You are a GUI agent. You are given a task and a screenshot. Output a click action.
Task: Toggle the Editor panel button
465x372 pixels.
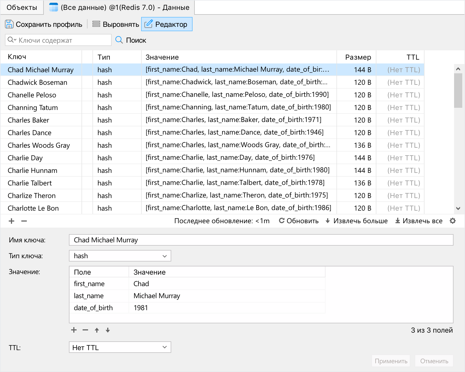(x=167, y=24)
